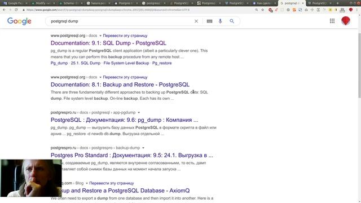Open the orange extension icon
Screen dimensions: 361x203
(x=294, y=10)
